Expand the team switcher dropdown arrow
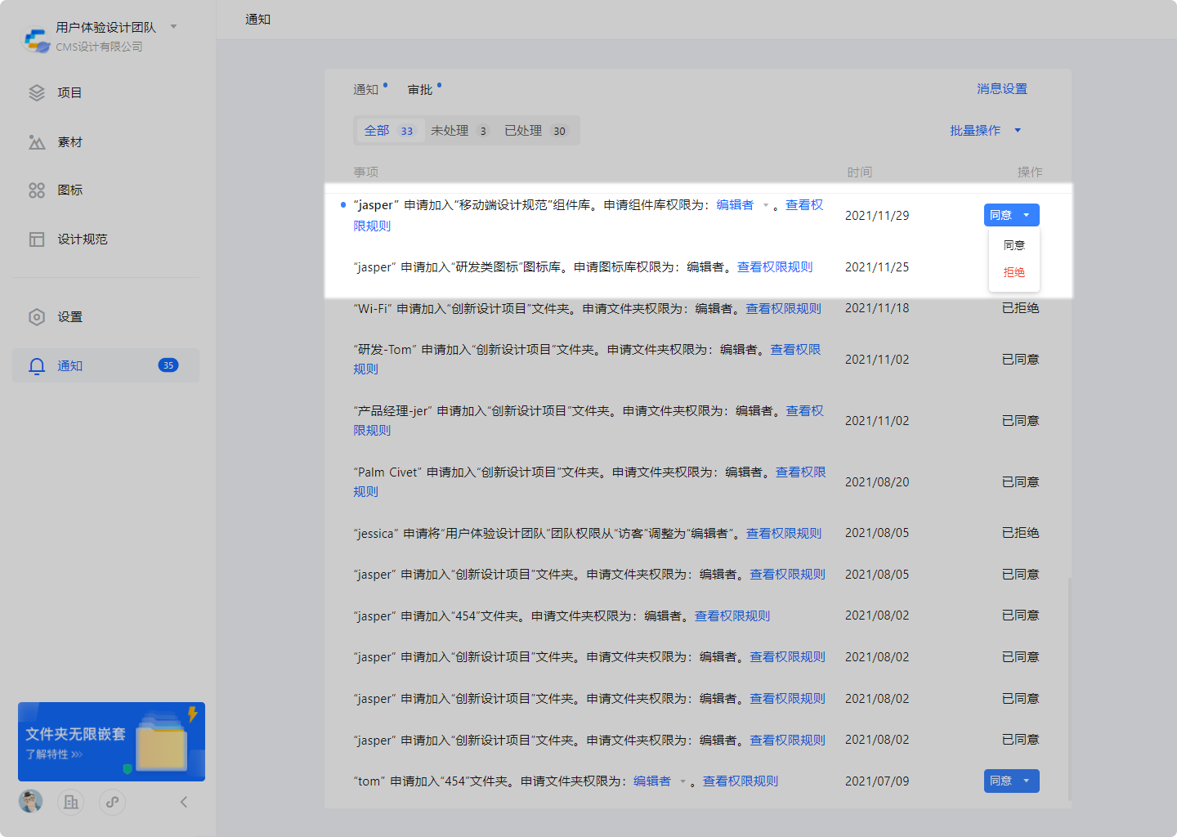1177x837 pixels. [173, 27]
